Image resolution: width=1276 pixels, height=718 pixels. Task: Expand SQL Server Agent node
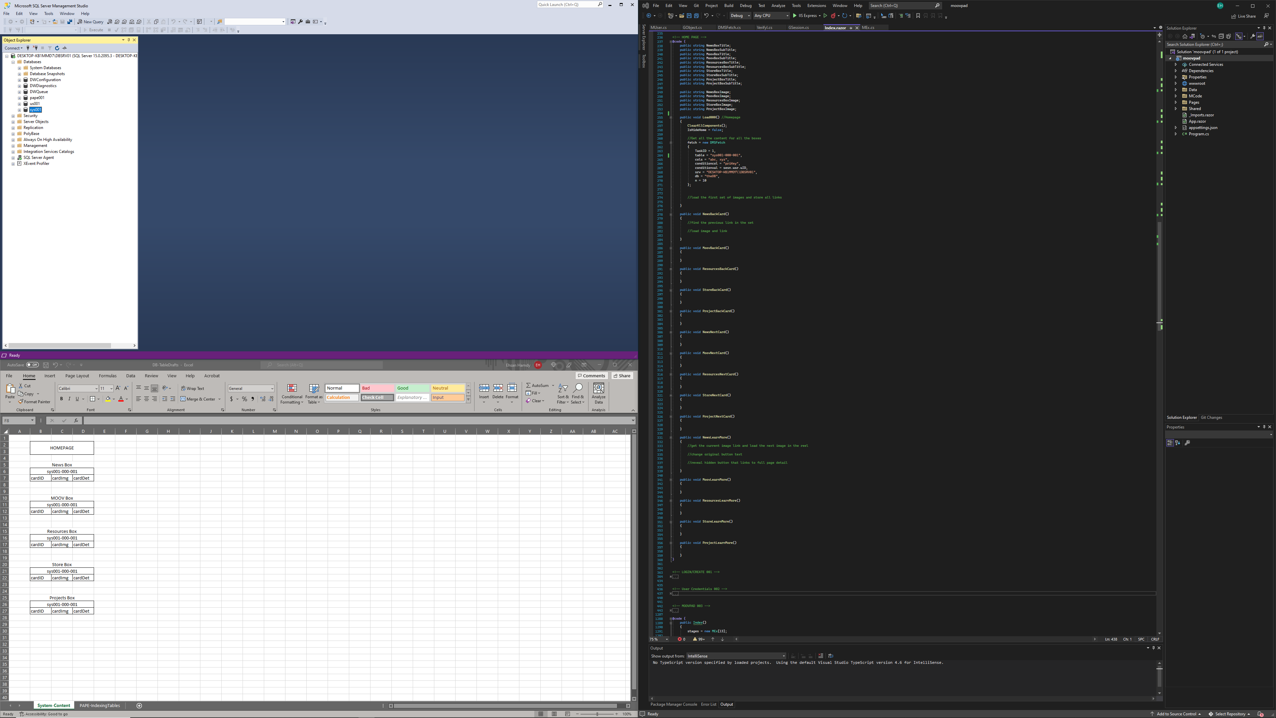pyautogui.click(x=13, y=158)
